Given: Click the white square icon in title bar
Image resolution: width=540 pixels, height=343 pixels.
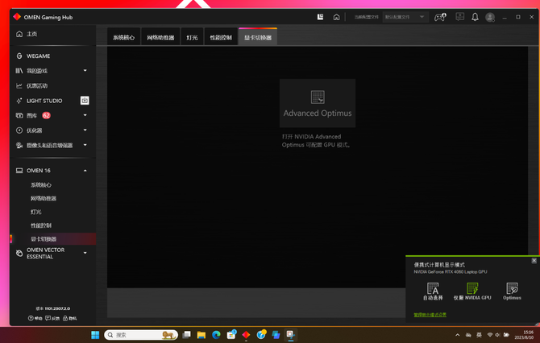Looking at the screenshot, I should pyautogui.click(x=320, y=17).
